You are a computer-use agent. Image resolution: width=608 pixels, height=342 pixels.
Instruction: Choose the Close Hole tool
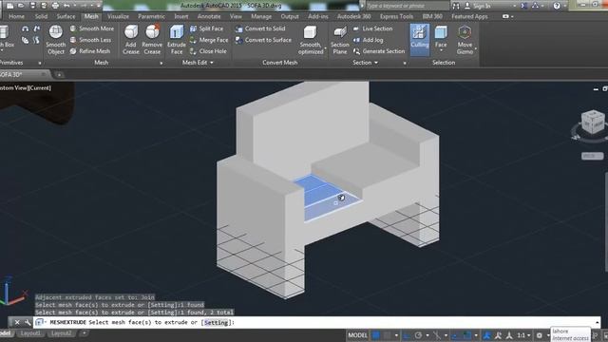click(208, 50)
